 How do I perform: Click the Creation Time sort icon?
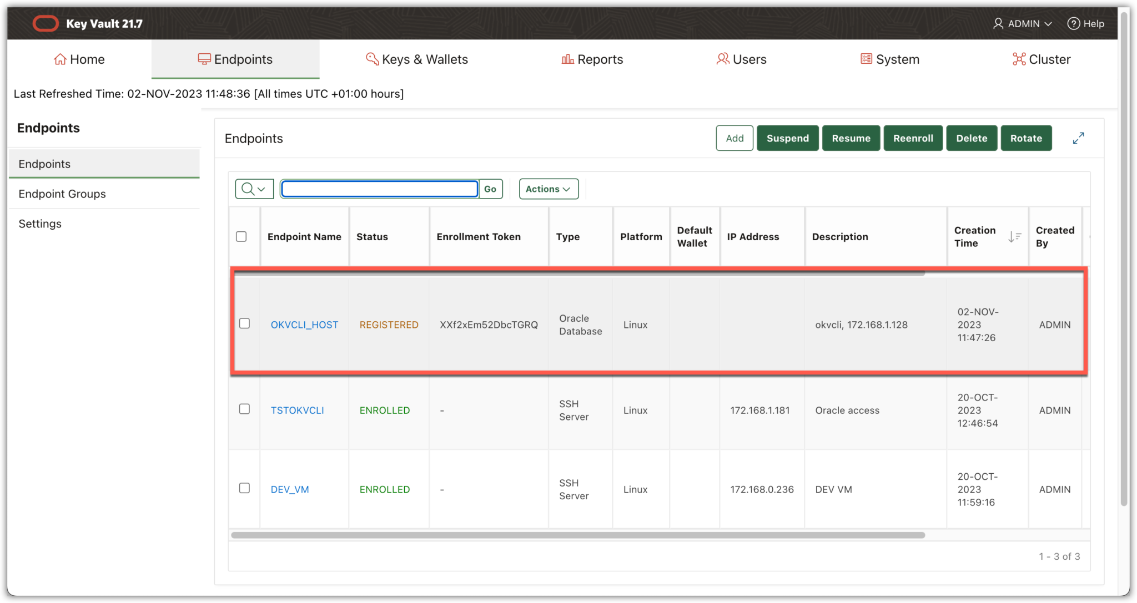(1014, 237)
